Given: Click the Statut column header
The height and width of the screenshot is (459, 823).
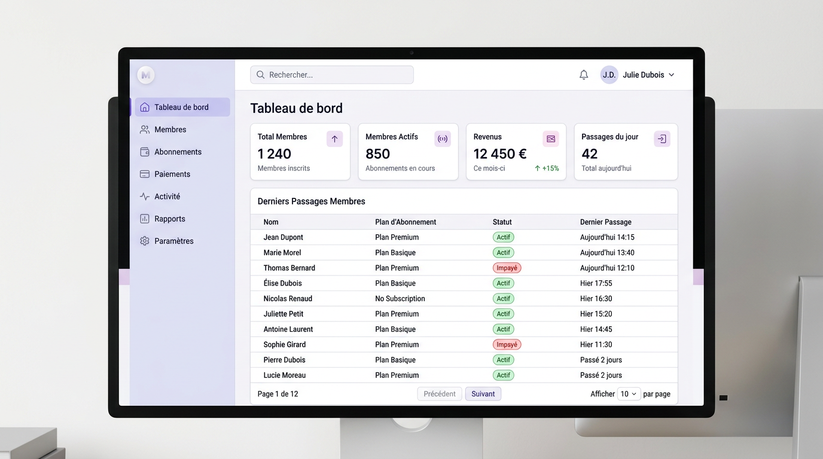Looking at the screenshot, I should point(502,222).
